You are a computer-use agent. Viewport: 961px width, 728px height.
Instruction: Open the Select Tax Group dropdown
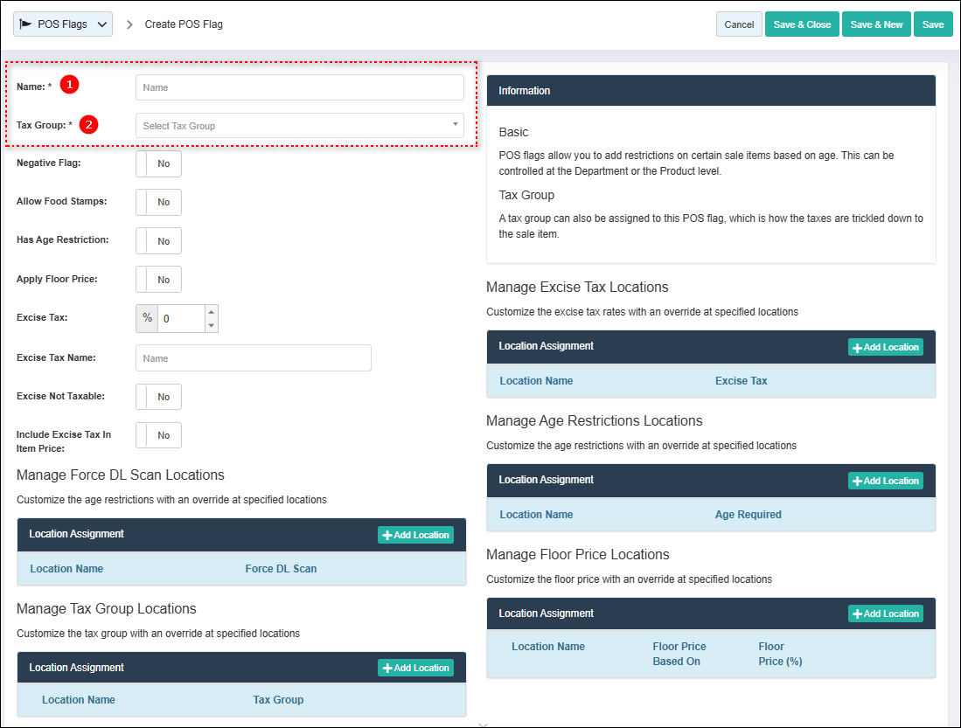(300, 126)
